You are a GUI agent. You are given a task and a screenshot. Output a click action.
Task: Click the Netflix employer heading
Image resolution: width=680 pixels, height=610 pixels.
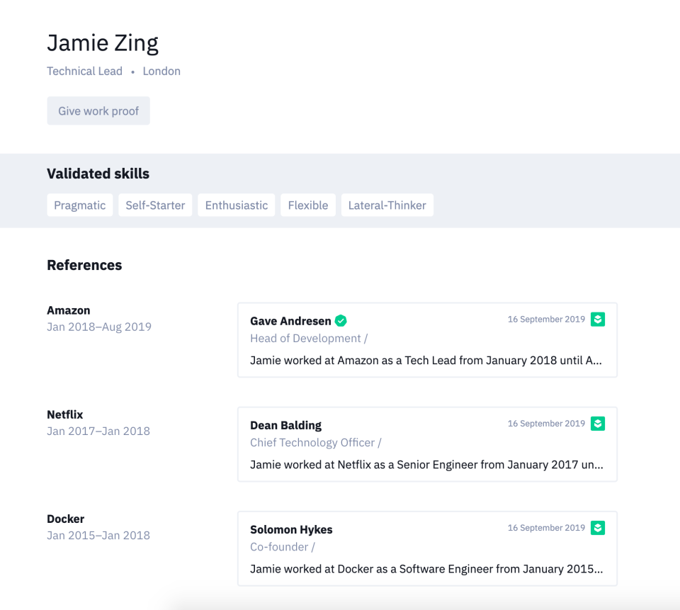pos(64,414)
